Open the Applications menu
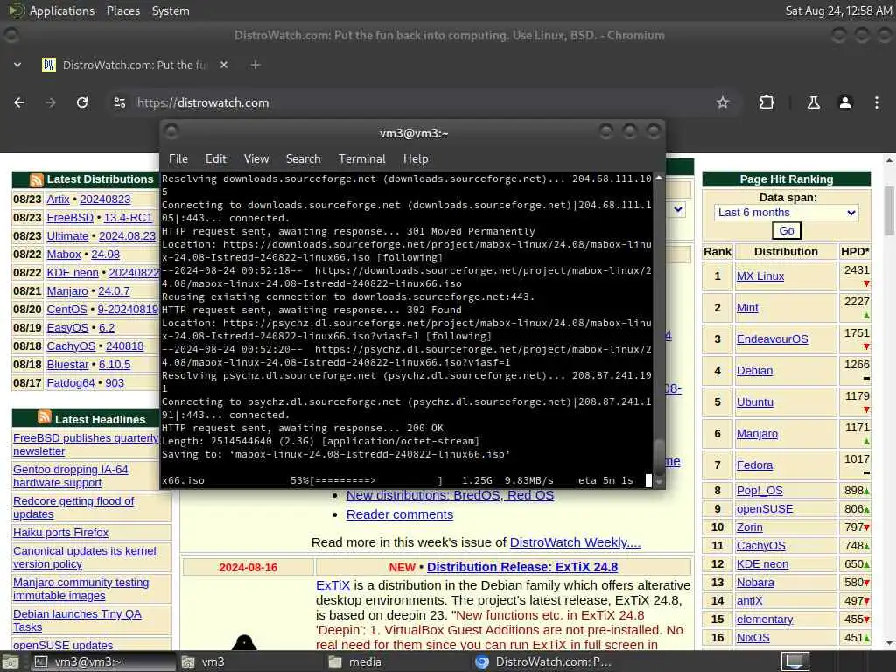 (62, 10)
